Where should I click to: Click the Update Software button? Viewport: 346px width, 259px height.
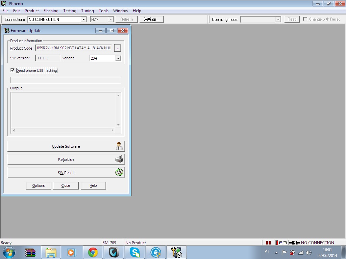click(66, 146)
